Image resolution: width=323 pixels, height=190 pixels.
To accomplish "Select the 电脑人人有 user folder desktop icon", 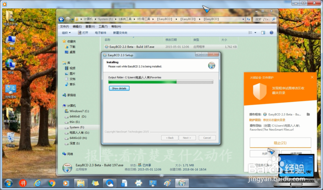I will pyautogui.click(x=11, y=18).
